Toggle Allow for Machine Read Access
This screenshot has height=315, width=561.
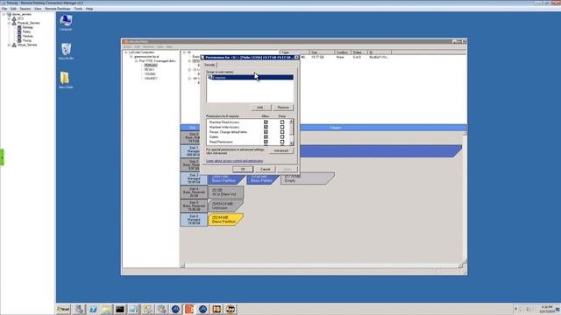pyautogui.click(x=266, y=122)
